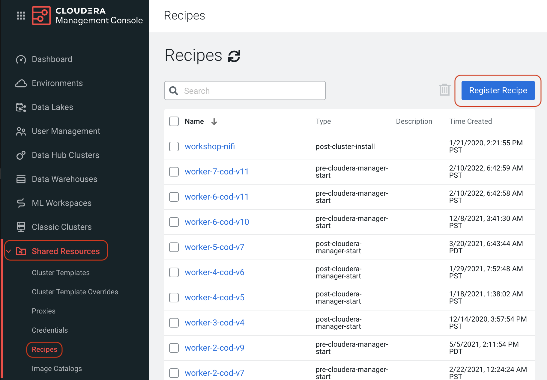Open Cluster Templates in the sidebar
The height and width of the screenshot is (380, 547).
click(61, 273)
